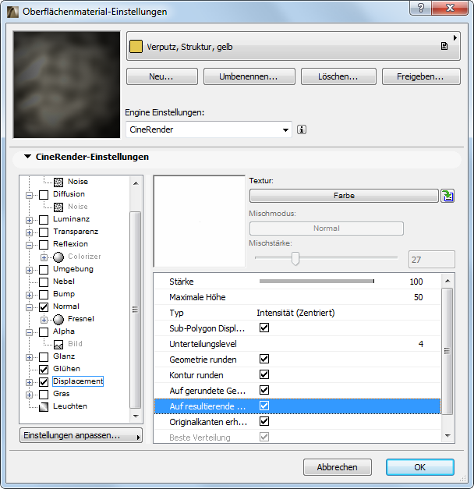
Task: Uncheck Geometrie runden
Action: (264, 359)
